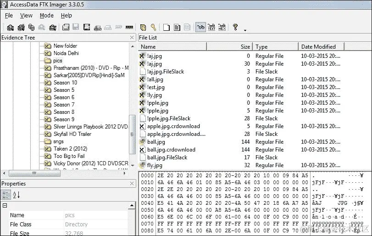Click Properties panel scrollbar up arrow
The image size is (372, 236).
click(132, 205)
